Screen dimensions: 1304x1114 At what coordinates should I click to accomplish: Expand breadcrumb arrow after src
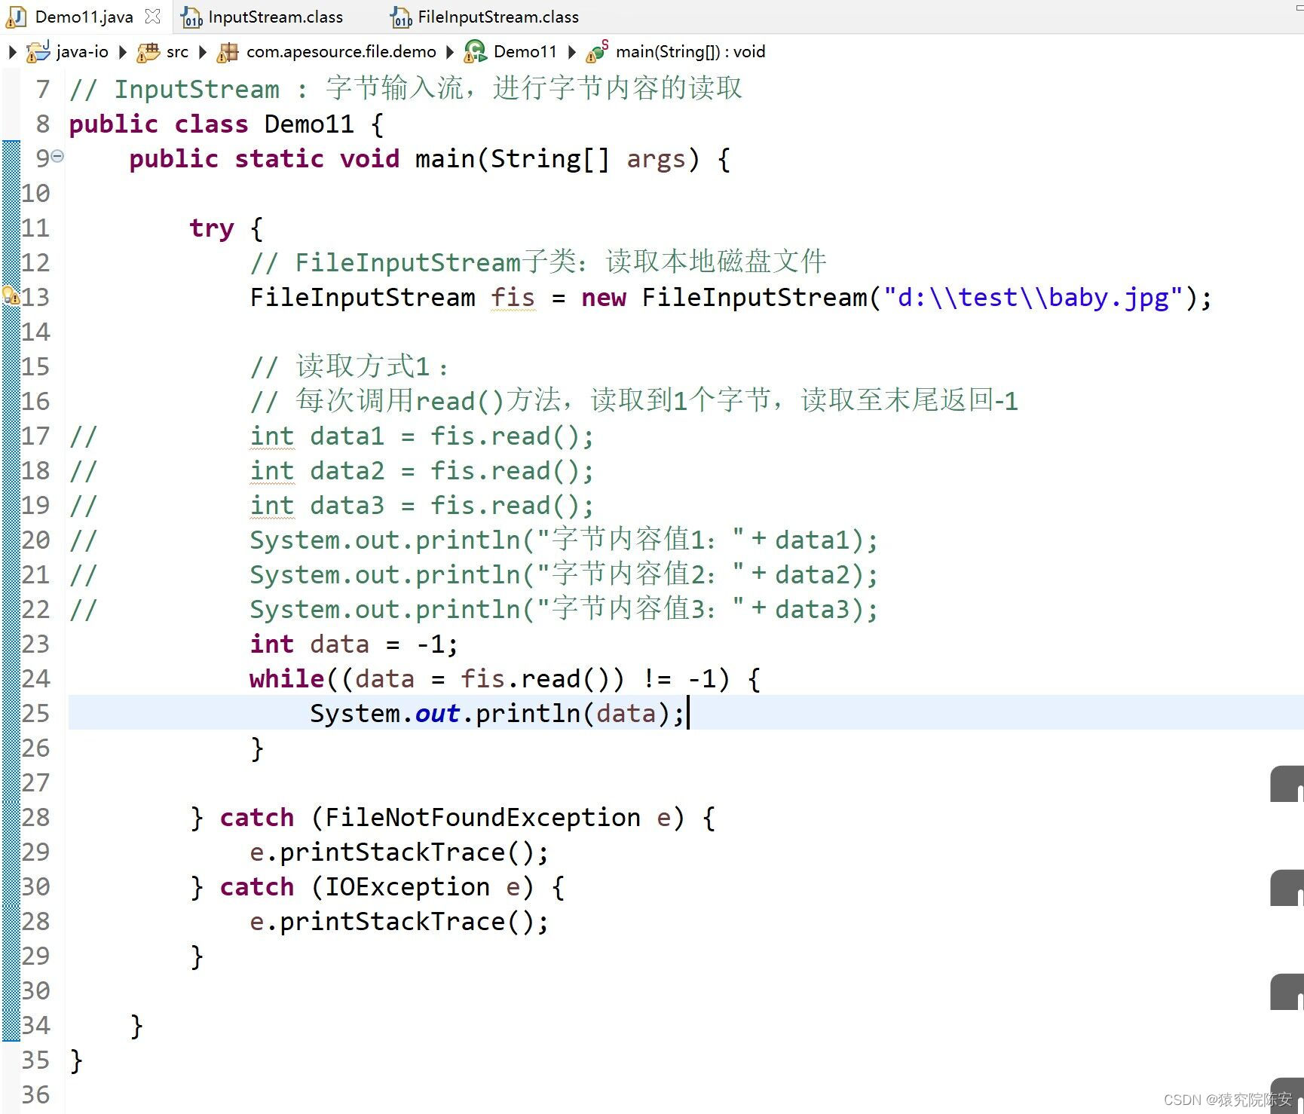pyautogui.click(x=201, y=51)
